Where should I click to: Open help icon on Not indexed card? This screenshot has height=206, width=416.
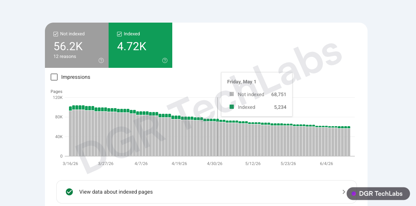(x=101, y=60)
